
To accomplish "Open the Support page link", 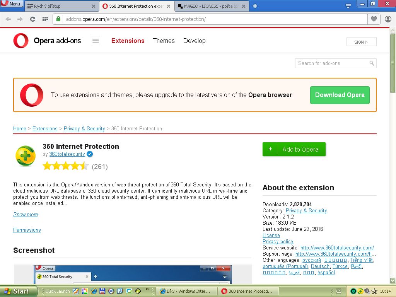I will coord(336,254).
